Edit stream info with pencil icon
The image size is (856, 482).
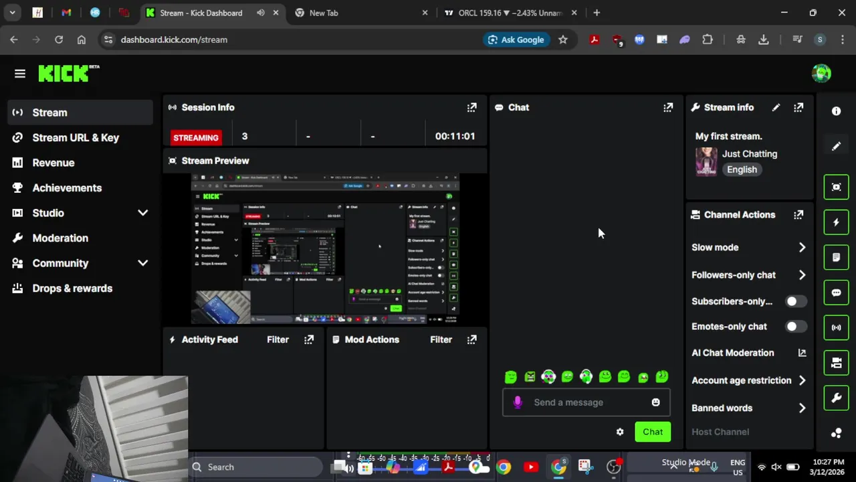tap(776, 107)
